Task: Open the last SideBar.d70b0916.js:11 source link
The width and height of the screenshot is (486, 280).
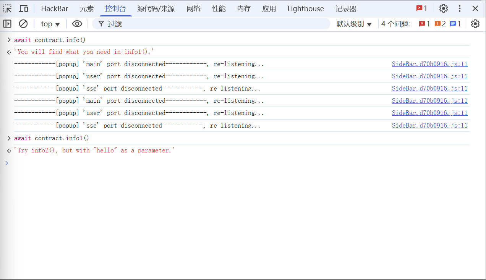Action: tap(429, 125)
